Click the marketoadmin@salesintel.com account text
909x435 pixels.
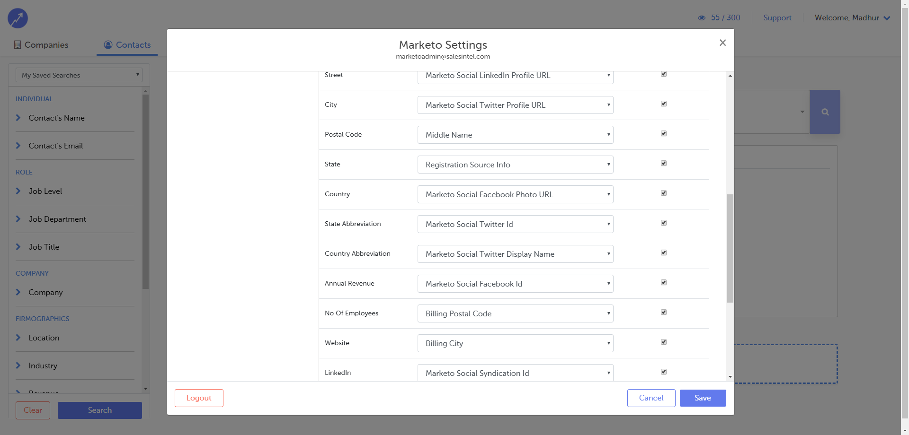click(x=443, y=57)
